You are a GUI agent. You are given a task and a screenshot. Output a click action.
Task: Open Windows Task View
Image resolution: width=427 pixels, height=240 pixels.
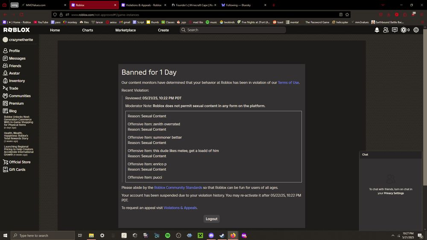coord(80,235)
